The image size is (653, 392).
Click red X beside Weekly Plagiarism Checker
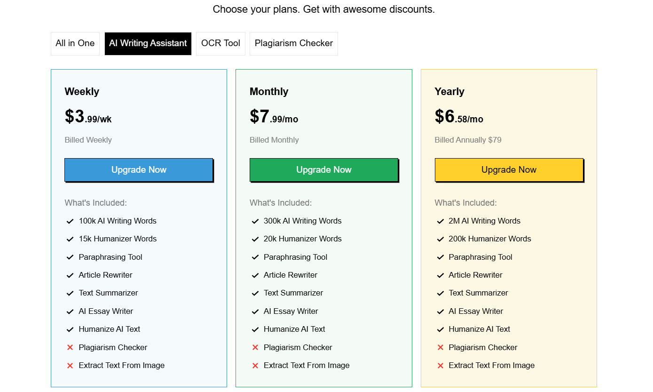(70, 347)
